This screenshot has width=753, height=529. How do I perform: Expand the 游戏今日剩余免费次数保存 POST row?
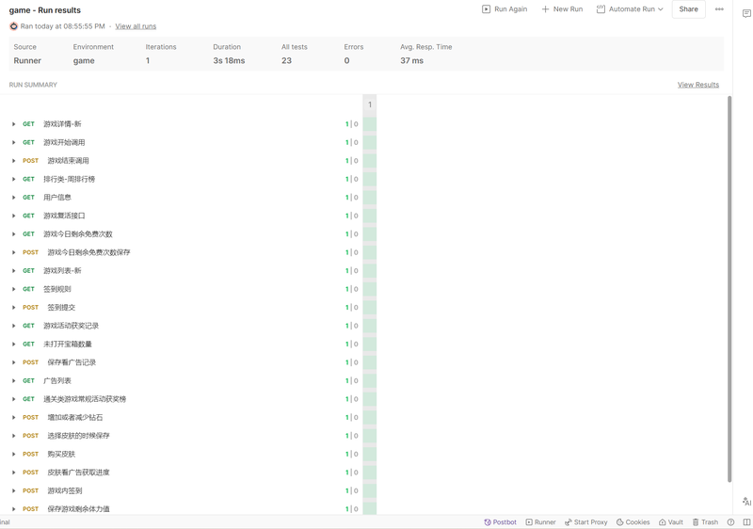pos(13,252)
